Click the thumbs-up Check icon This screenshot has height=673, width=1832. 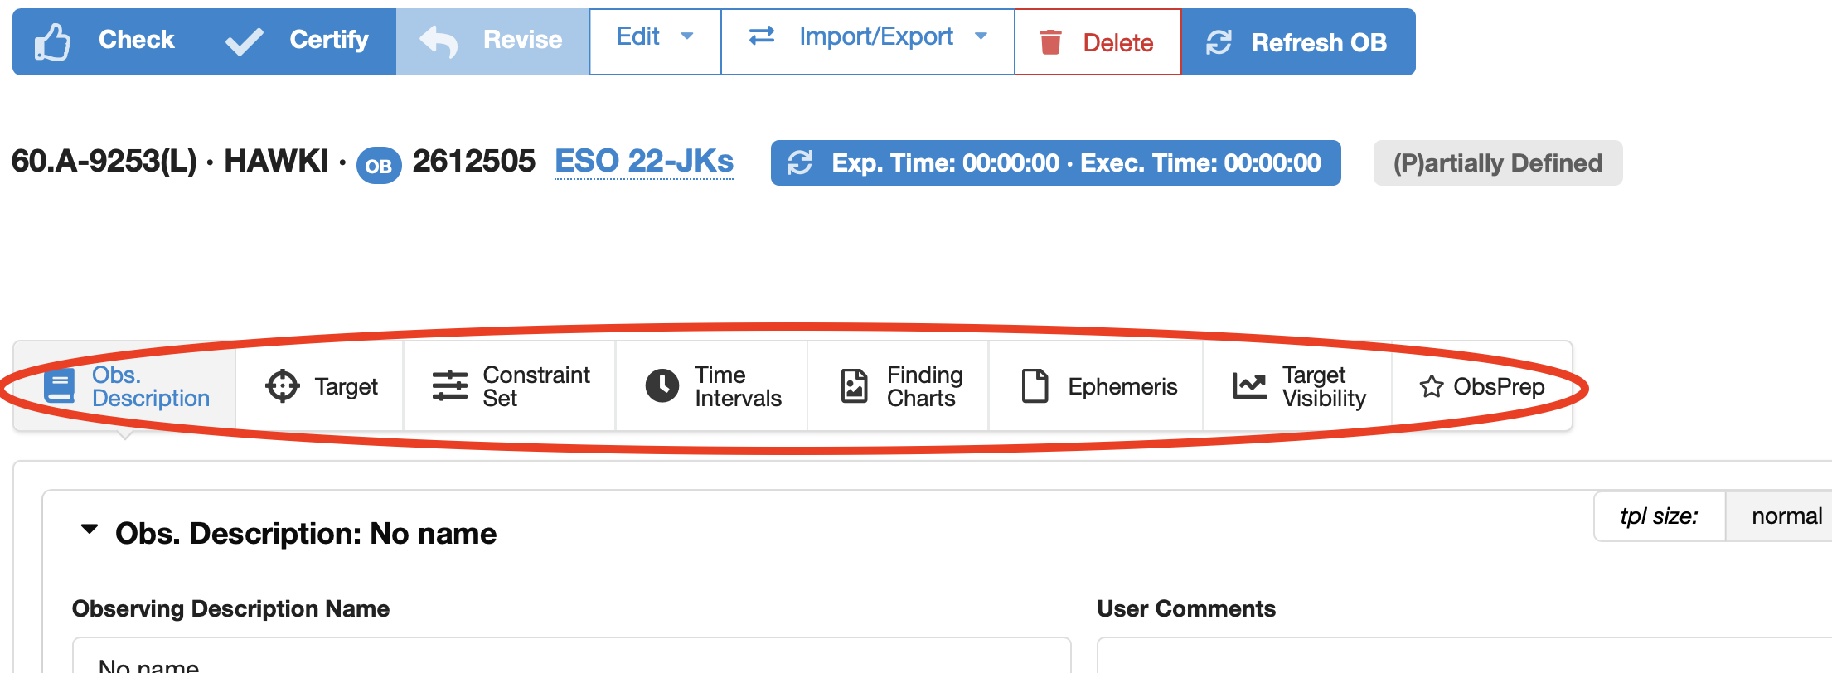pos(52,41)
